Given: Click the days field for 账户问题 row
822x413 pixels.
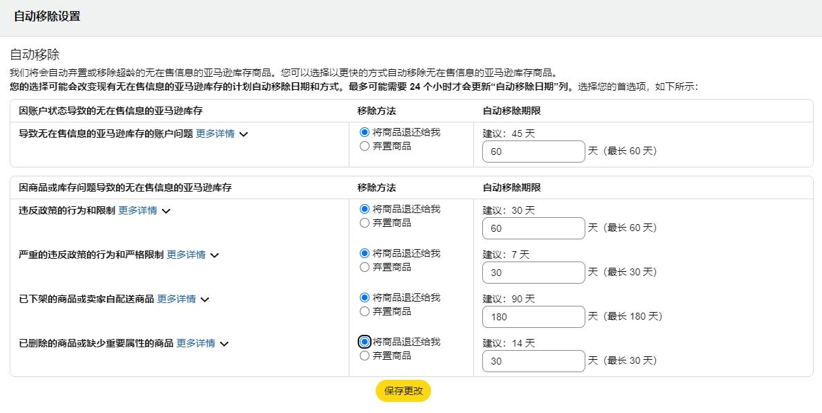Looking at the screenshot, I should (533, 152).
